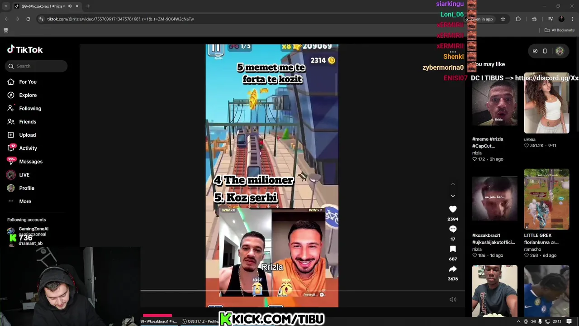Open the #meme #rrizla recommended video thumbnail

pos(494,103)
